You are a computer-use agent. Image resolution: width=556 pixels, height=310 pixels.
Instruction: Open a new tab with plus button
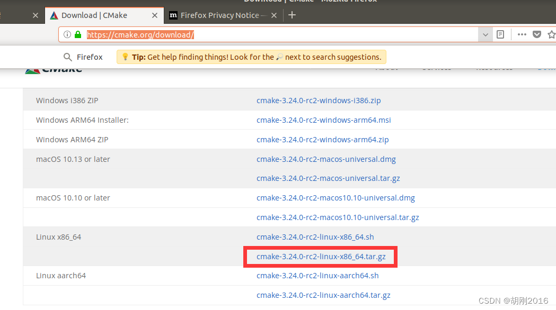(292, 15)
